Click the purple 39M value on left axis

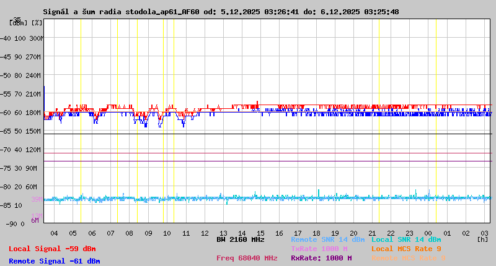(x=37, y=199)
